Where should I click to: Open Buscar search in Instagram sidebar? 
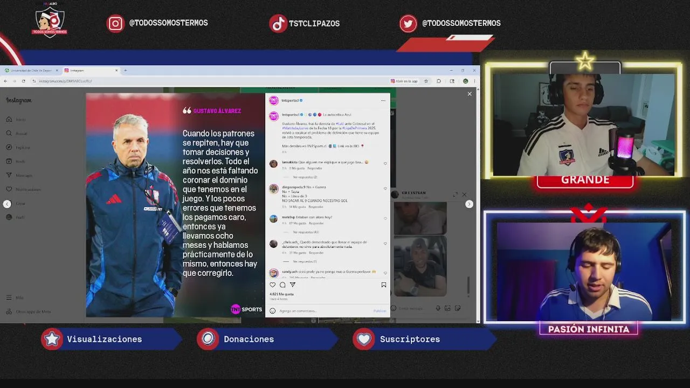(x=17, y=134)
